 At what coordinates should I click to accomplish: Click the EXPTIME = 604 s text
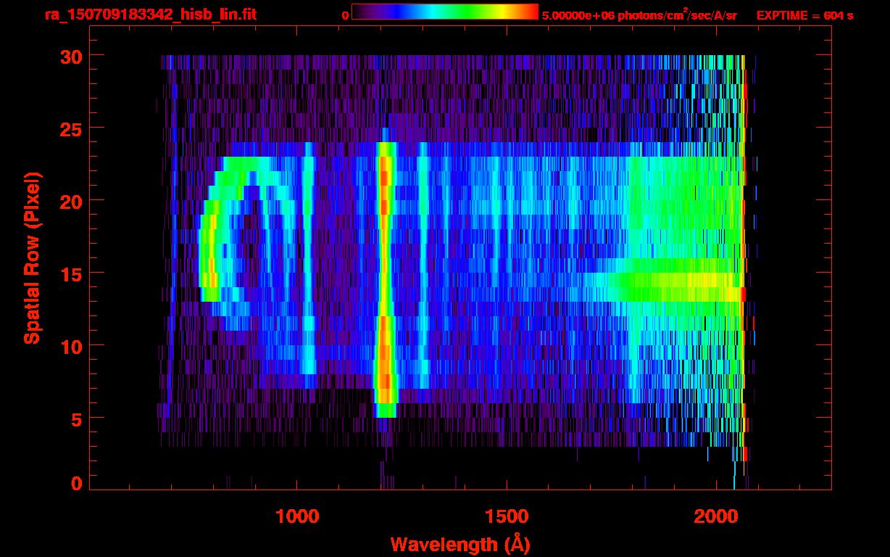pos(804,15)
